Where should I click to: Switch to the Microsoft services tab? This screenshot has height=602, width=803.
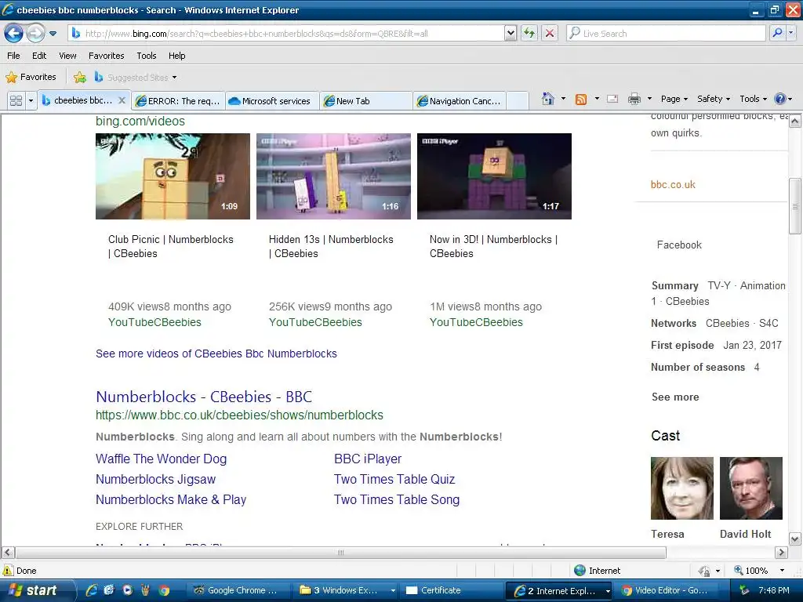coord(271,101)
